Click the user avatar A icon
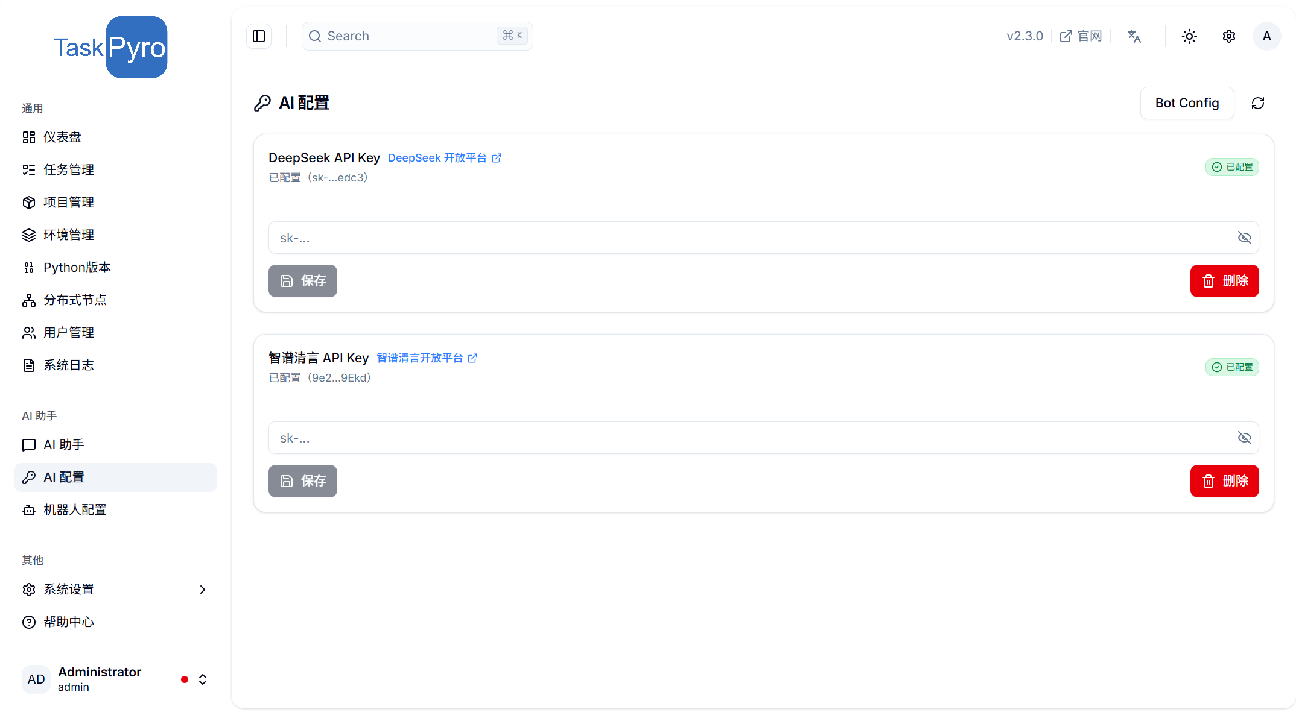Viewport: 1296px width, 715px height. [x=1266, y=36]
